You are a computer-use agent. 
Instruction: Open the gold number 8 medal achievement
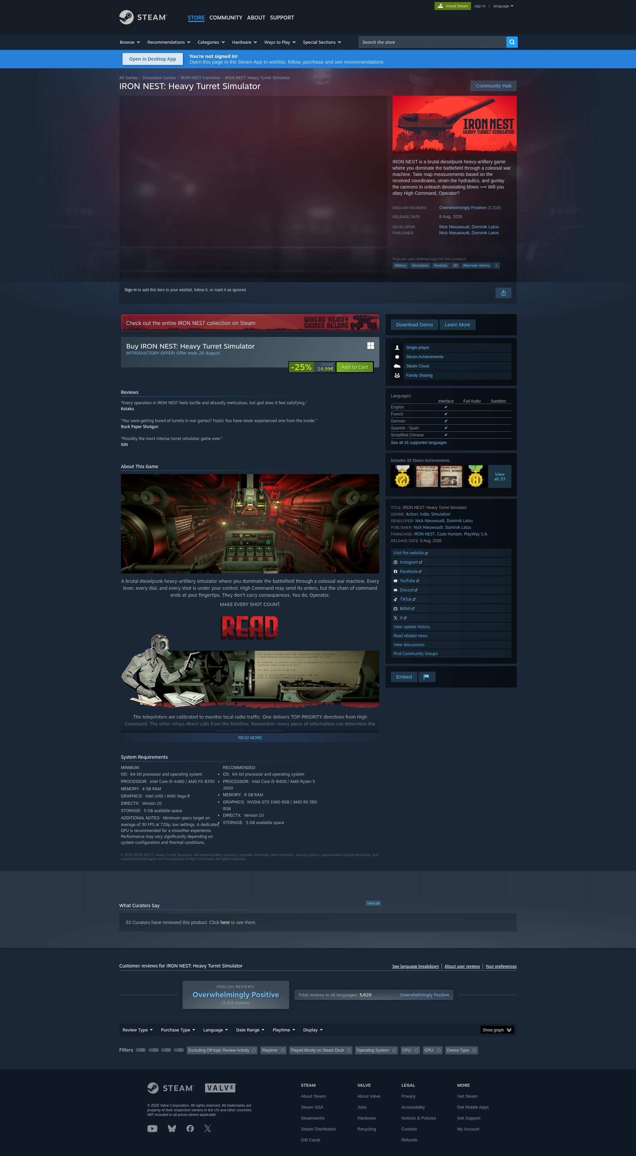pos(475,476)
